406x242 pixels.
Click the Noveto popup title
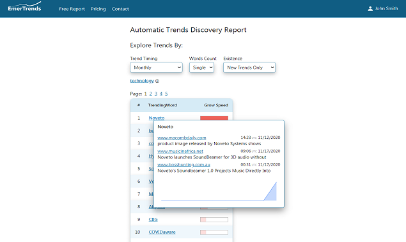click(165, 127)
